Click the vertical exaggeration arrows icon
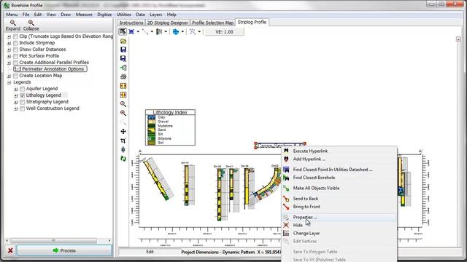The height and width of the screenshot is (262, 467). pos(123,149)
